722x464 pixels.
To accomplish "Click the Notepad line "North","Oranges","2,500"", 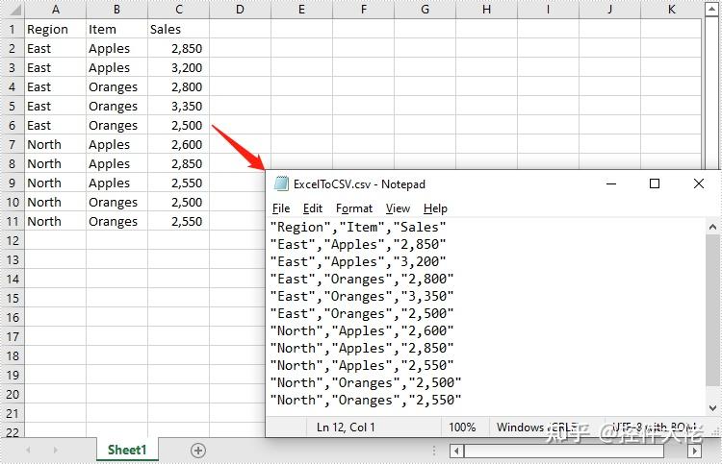I will click(366, 382).
